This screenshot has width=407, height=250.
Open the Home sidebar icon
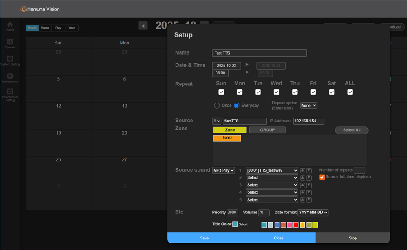coord(10,26)
